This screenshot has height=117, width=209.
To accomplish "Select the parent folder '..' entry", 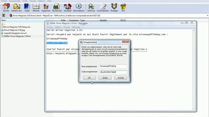I will click(x=3, y=24).
